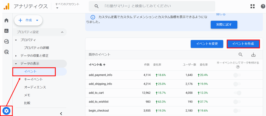The height and width of the screenshot is (116, 266).
Task: Collapse the プロパティ設定 section
Action: [x=62, y=32]
